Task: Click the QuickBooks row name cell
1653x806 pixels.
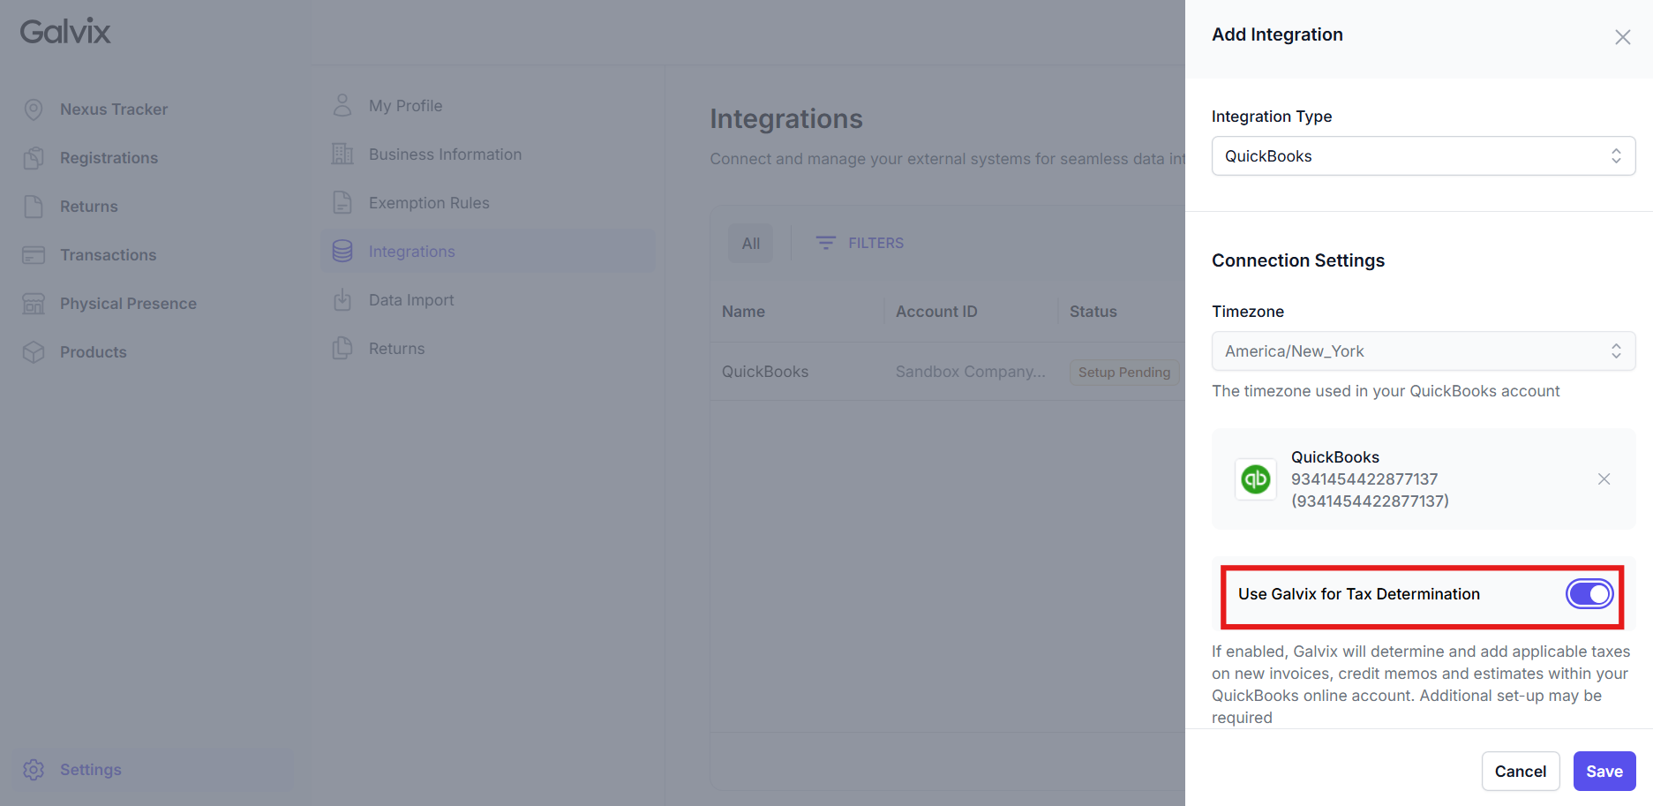Action: (x=765, y=372)
